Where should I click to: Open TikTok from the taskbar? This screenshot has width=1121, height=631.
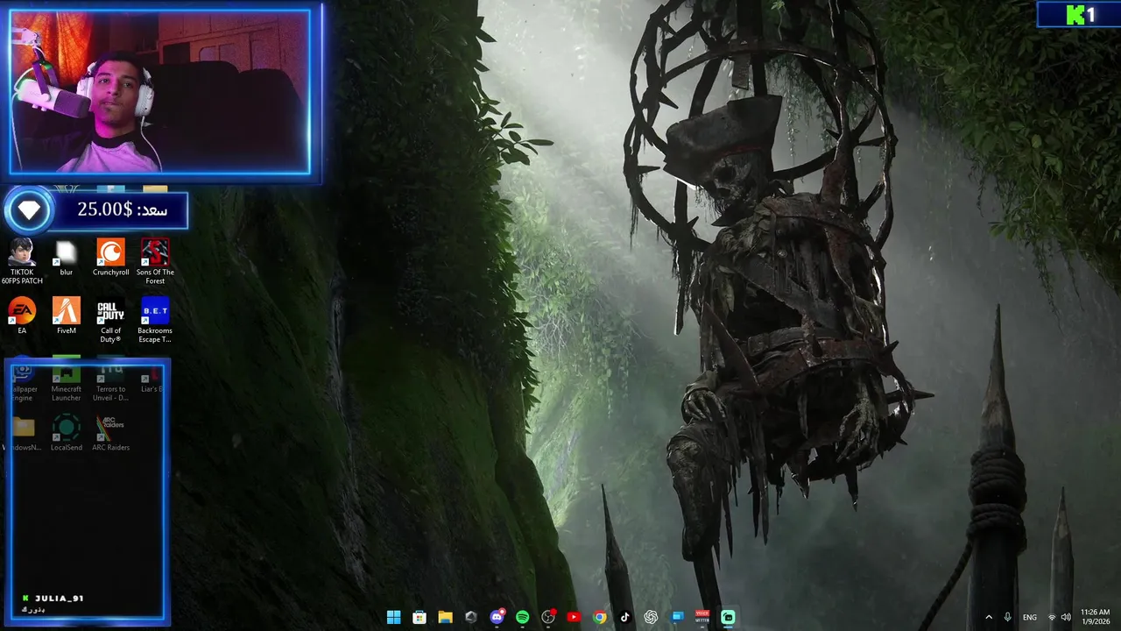(x=624, y=617)
